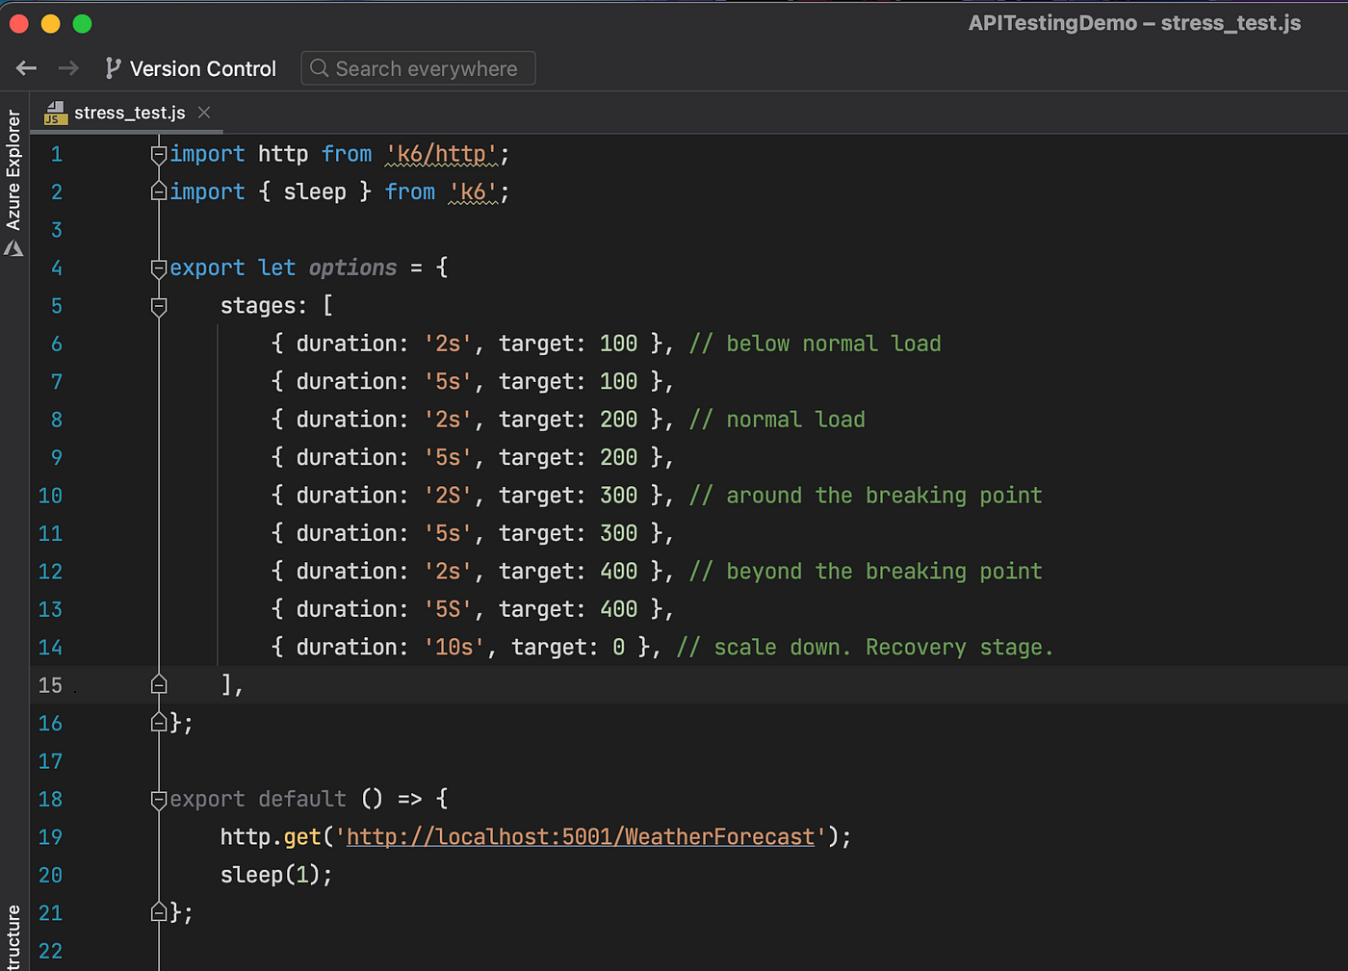Click the 'around the breaking point' comment
This screenshot has height=971, width=1348.
click(866, 496)
